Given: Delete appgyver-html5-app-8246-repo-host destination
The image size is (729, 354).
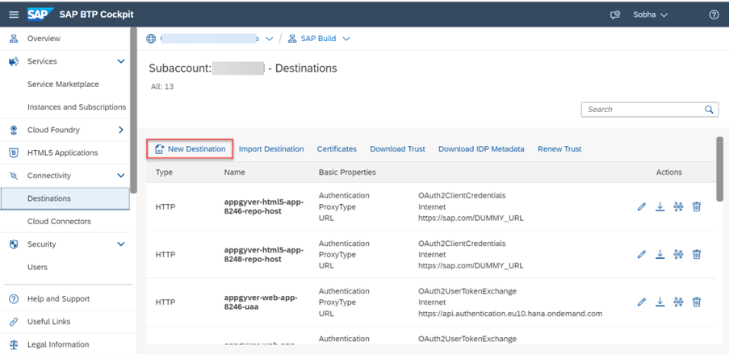Looking at the screenshot, I should [697, 206].
